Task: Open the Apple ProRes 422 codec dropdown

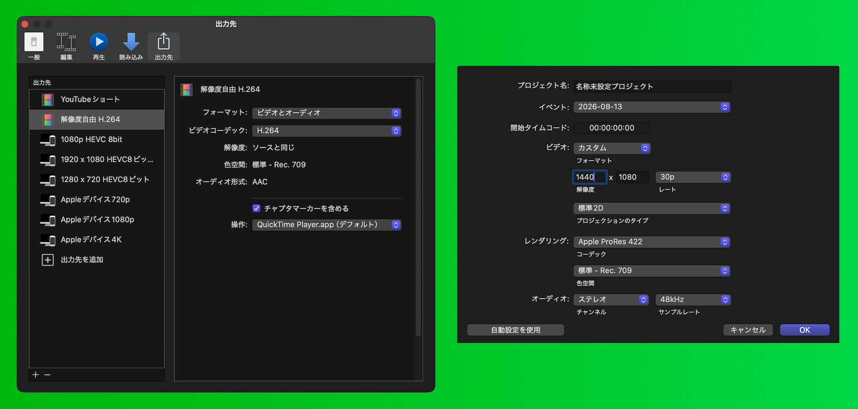Action: click(x=652, y=242)
